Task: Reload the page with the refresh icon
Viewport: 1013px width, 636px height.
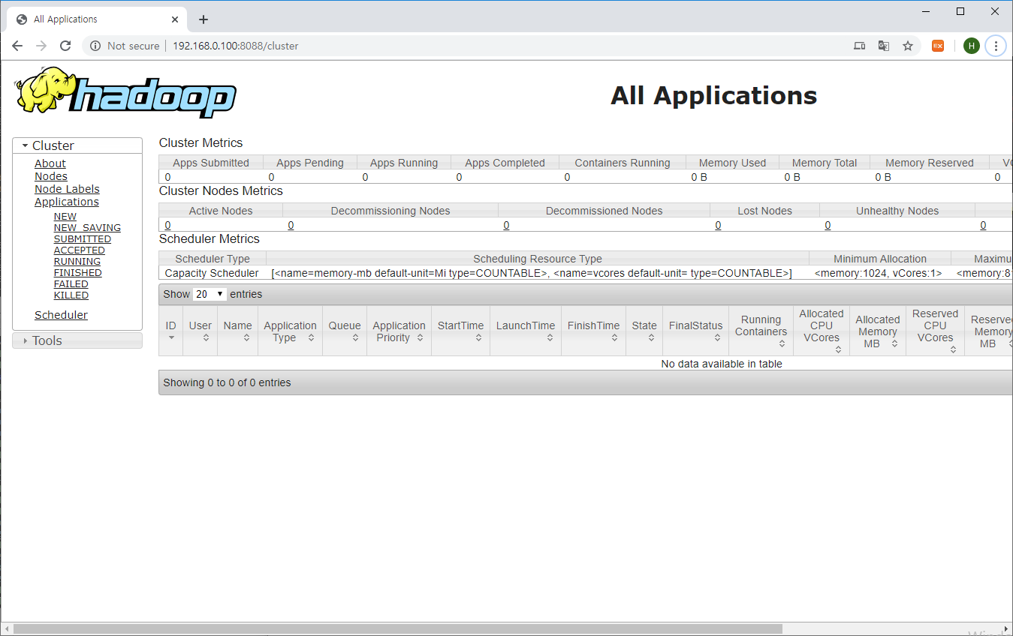Action: click(x=65, y=46)
